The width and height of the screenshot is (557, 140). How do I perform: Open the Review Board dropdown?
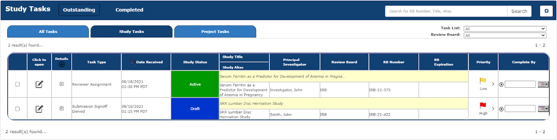point(505,35)
